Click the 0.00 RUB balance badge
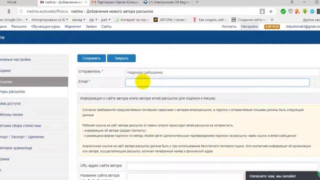The height and width of the screenshot is (180, 320). (272, 26)
